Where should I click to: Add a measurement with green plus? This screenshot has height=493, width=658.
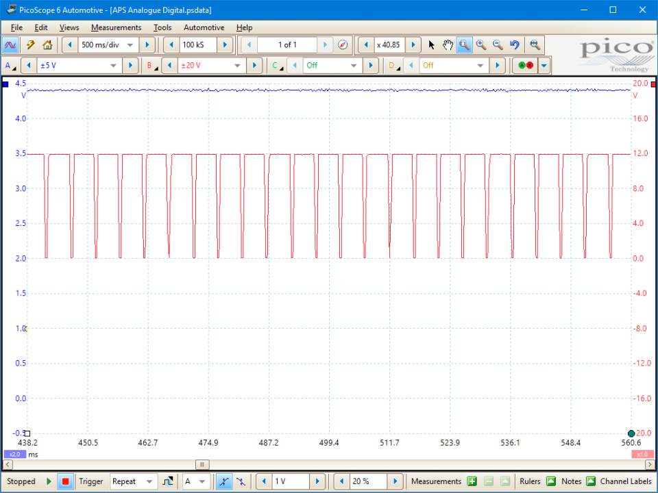coord(472,481)
